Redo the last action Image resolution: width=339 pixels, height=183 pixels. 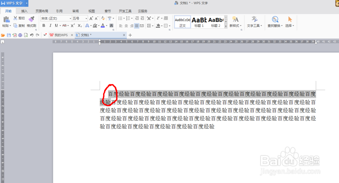pos(38,35)
